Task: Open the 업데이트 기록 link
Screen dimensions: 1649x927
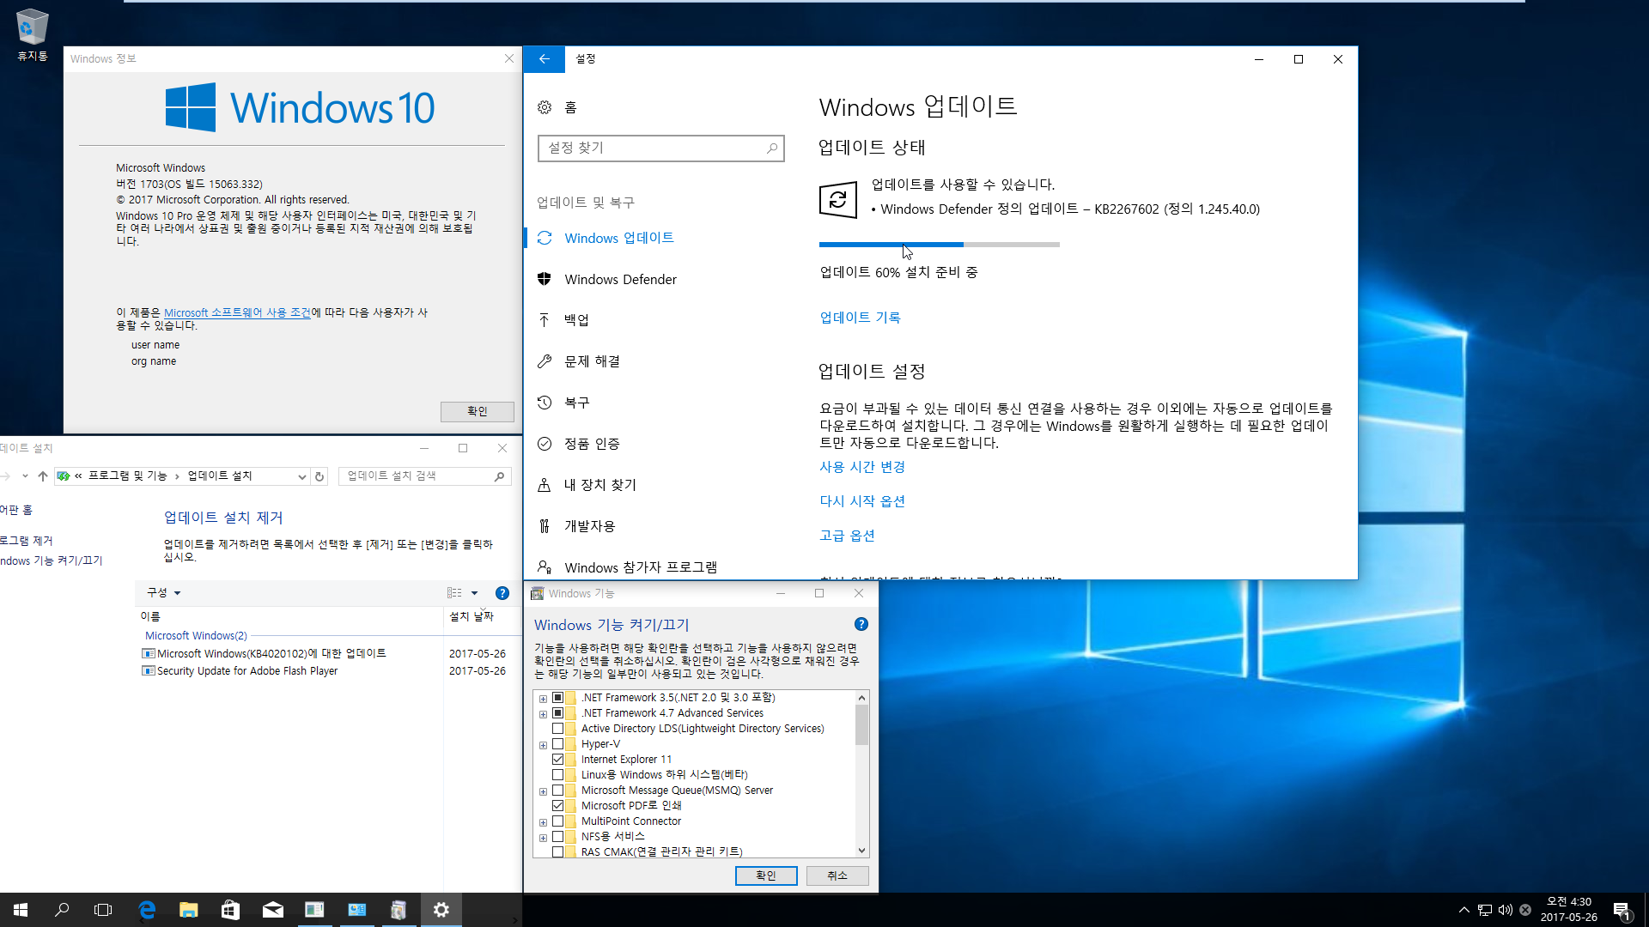Action: [x=860, y=318]
